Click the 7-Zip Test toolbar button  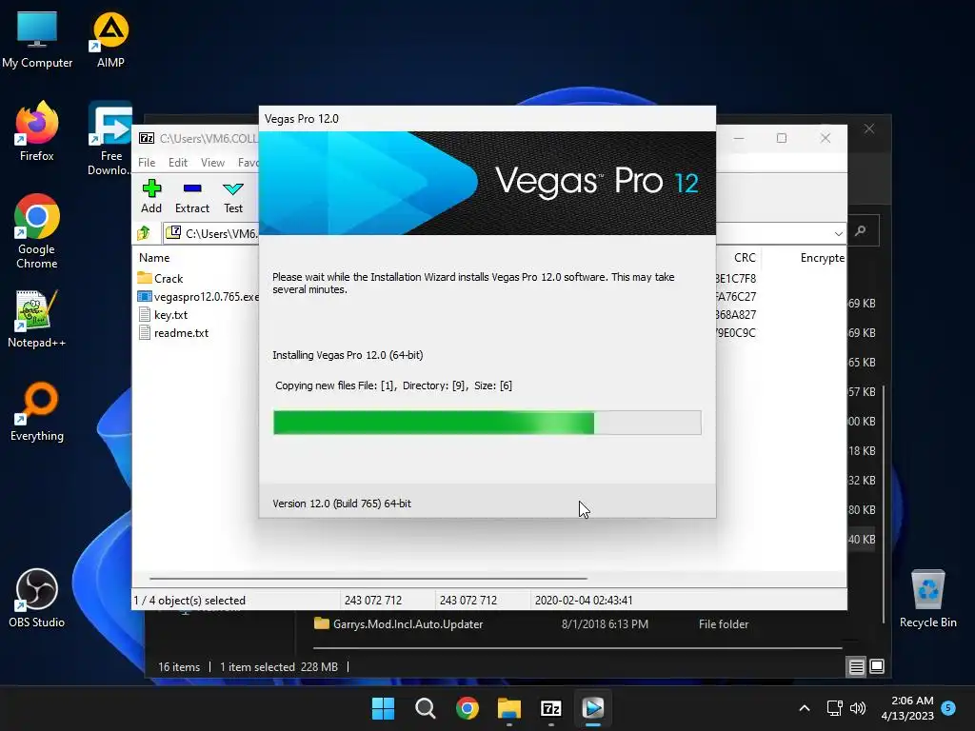[233, 196]
